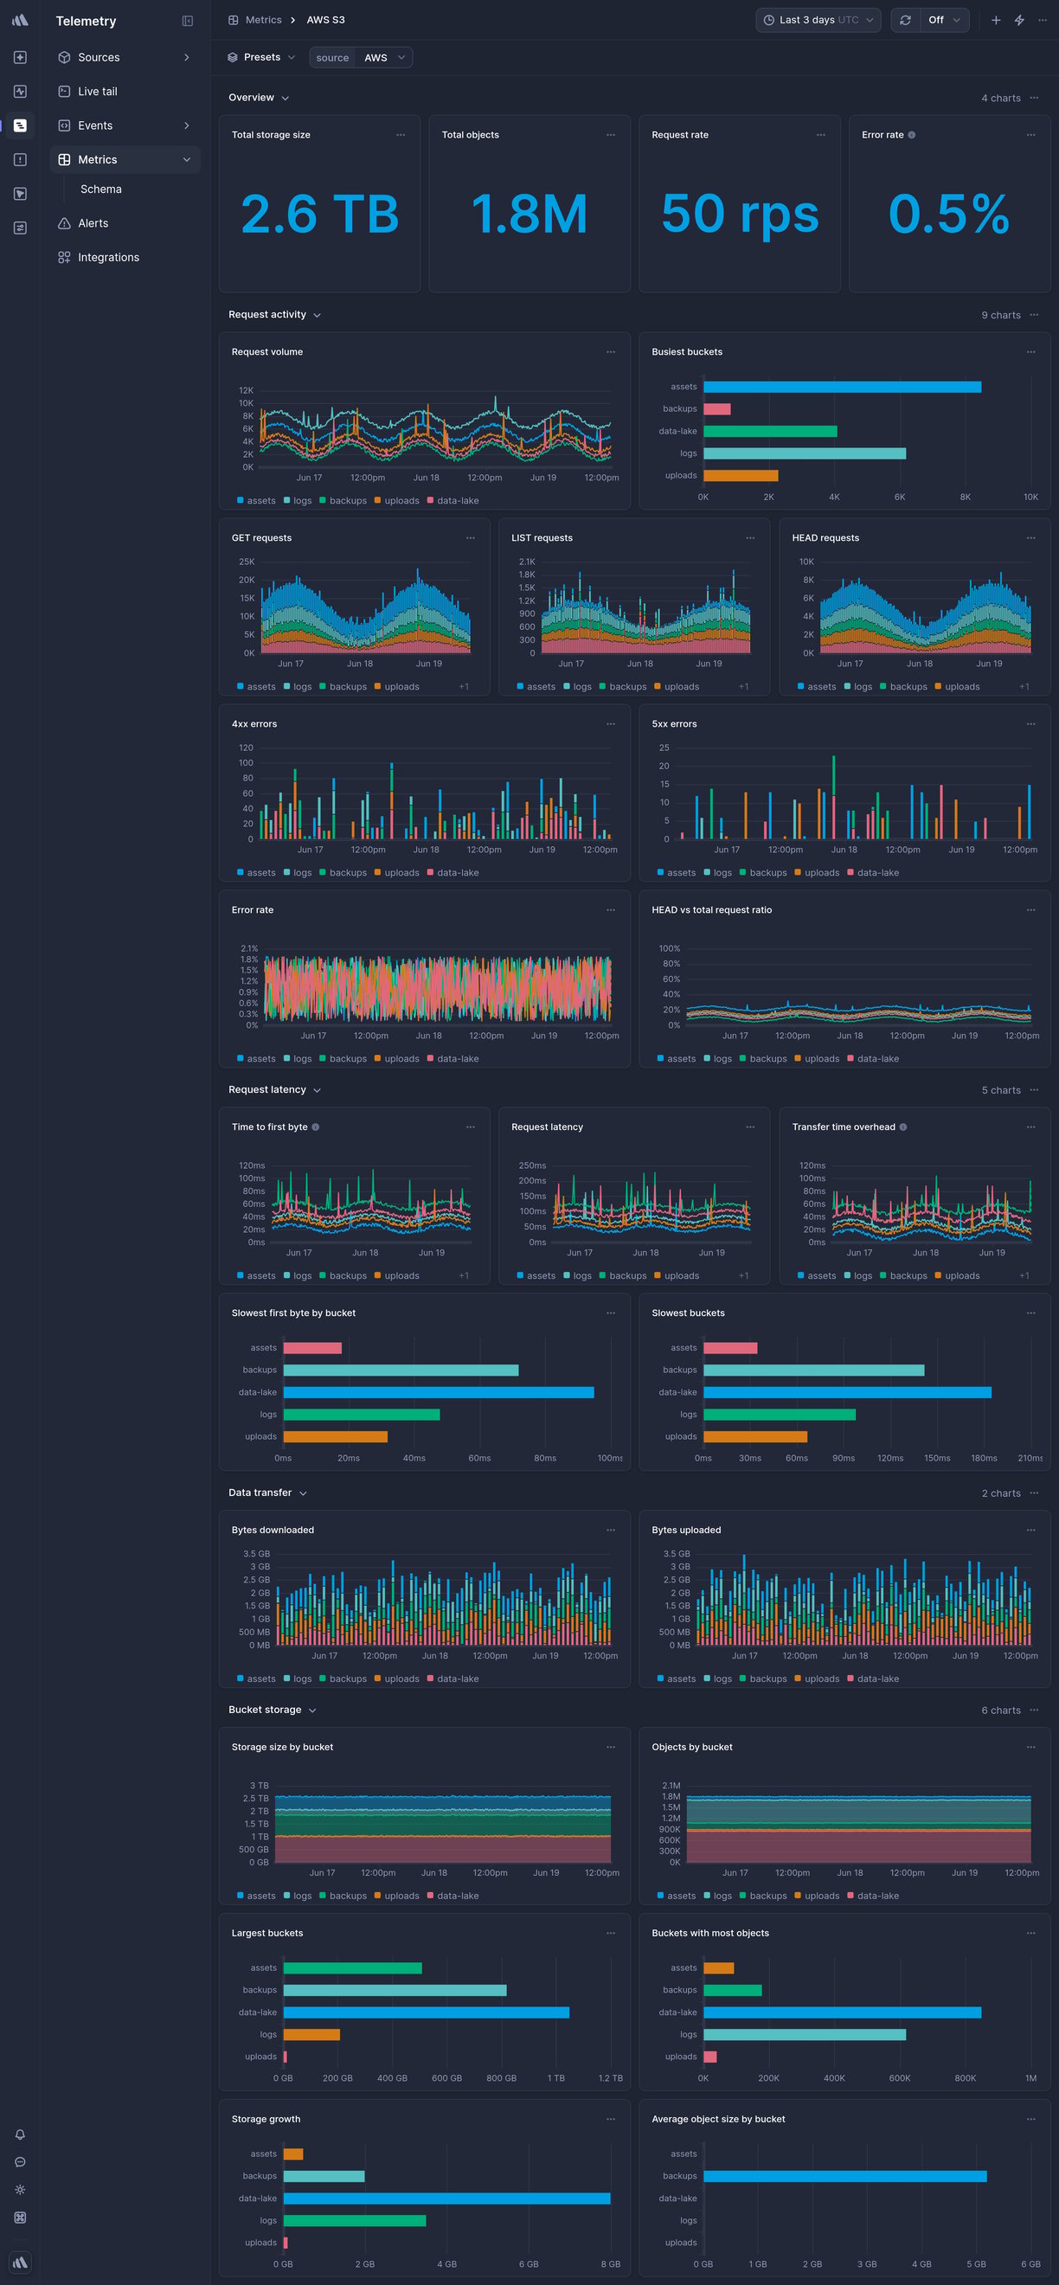
Task: Click Time to first byte info icon
Action: click(316, 1126)
